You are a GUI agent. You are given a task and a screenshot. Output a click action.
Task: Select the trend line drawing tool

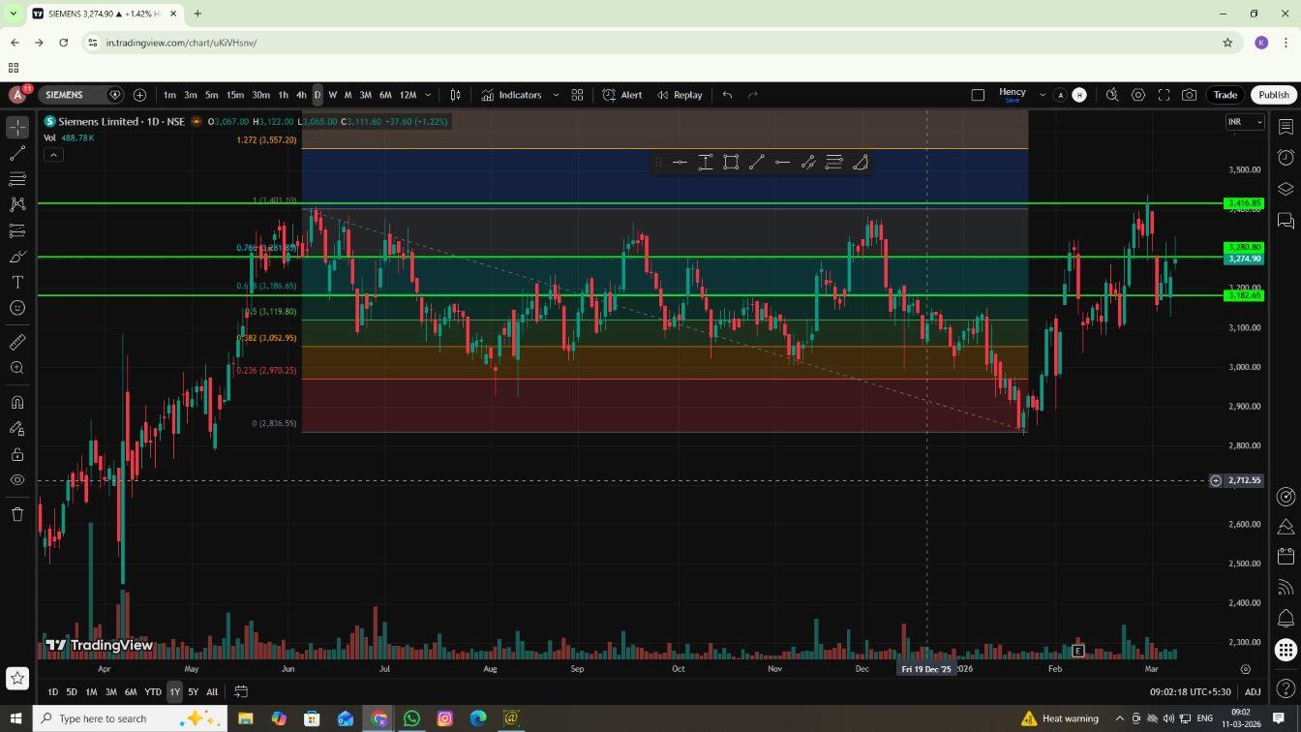[17, 153]
